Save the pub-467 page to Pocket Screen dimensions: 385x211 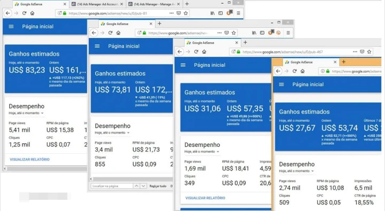coord(362,51)
